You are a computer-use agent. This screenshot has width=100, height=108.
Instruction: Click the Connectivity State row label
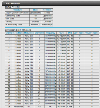point(17,16)
